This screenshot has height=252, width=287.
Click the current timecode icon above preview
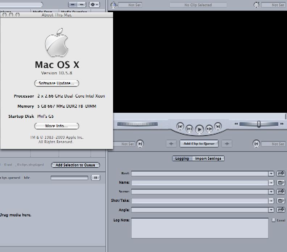[113, 5]
